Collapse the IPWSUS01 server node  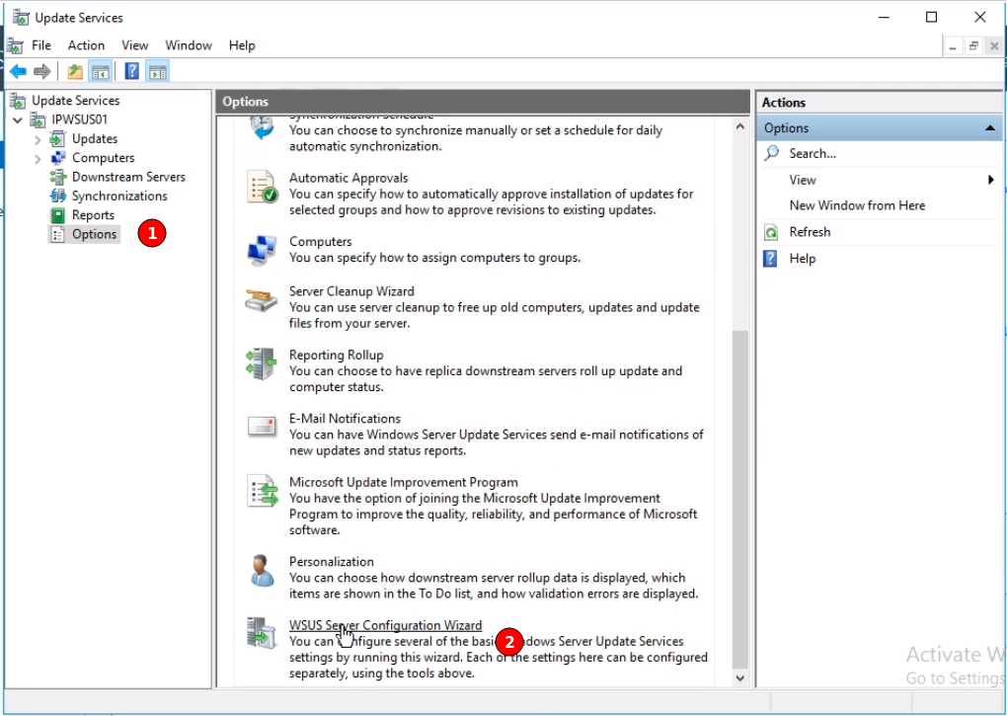[18, 120]
